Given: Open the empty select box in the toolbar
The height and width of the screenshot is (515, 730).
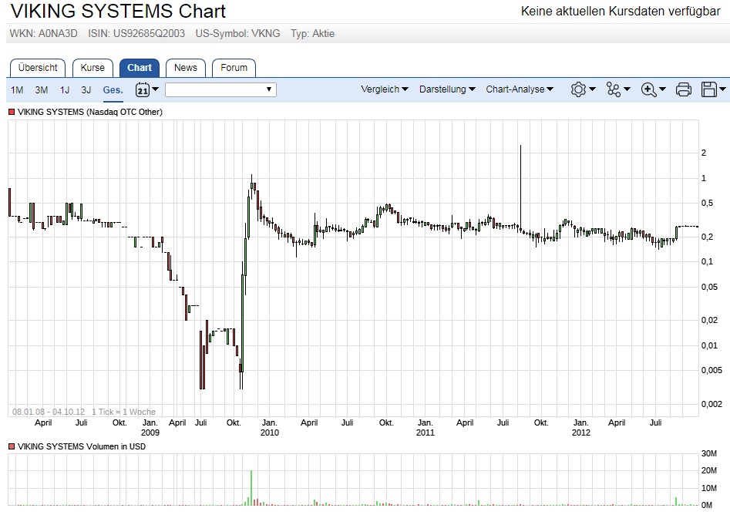Looking at the screenshot, I should (x=220, y=89).
